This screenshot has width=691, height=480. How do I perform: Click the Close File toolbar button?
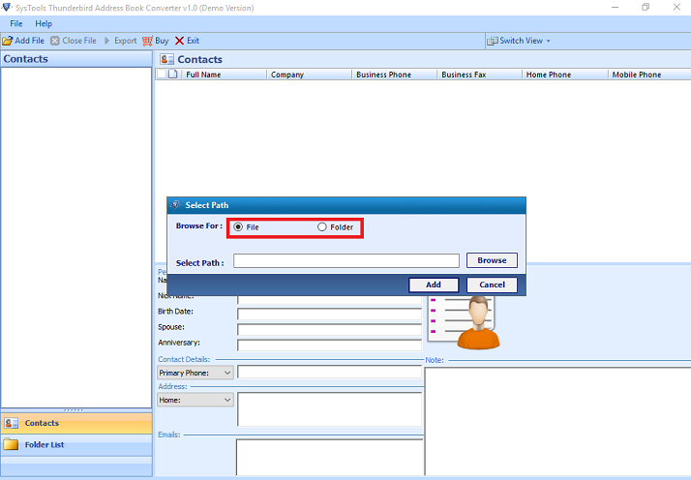point(74,41)
